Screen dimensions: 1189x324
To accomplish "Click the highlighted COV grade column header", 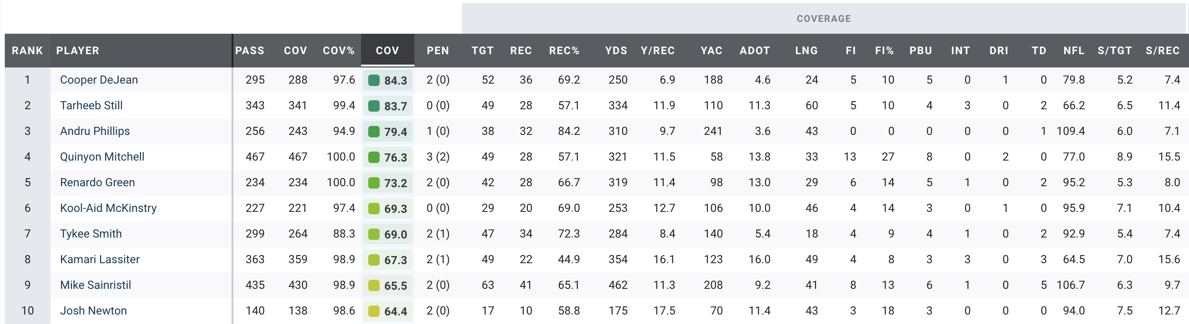I will 387,50.
